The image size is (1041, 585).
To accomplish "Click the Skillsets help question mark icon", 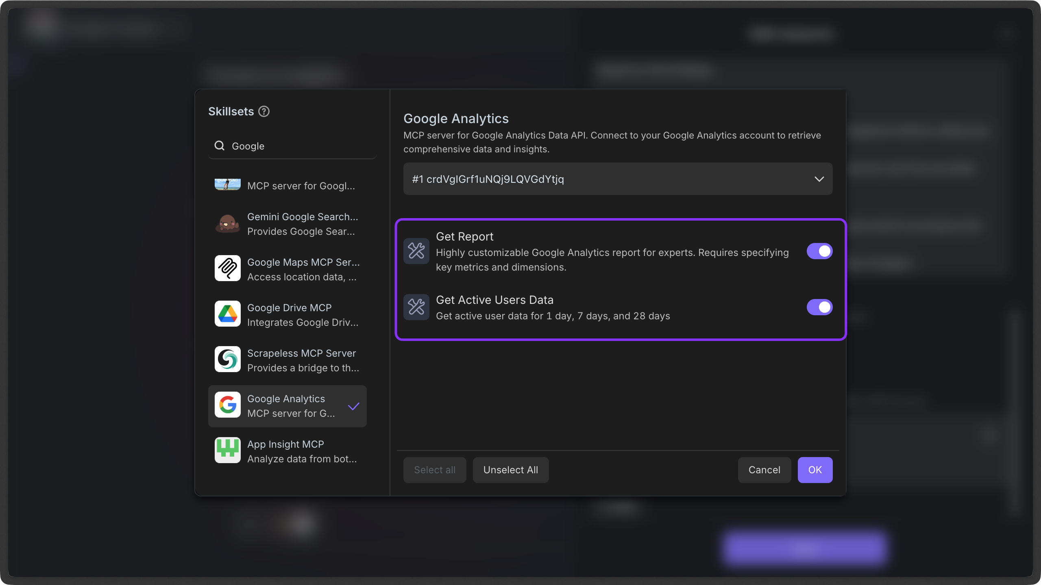I will 264,111.
